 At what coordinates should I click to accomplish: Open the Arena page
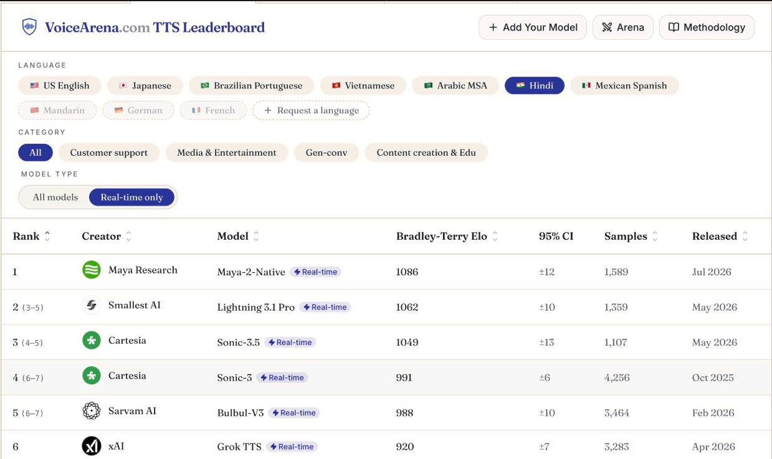point(623,27)
